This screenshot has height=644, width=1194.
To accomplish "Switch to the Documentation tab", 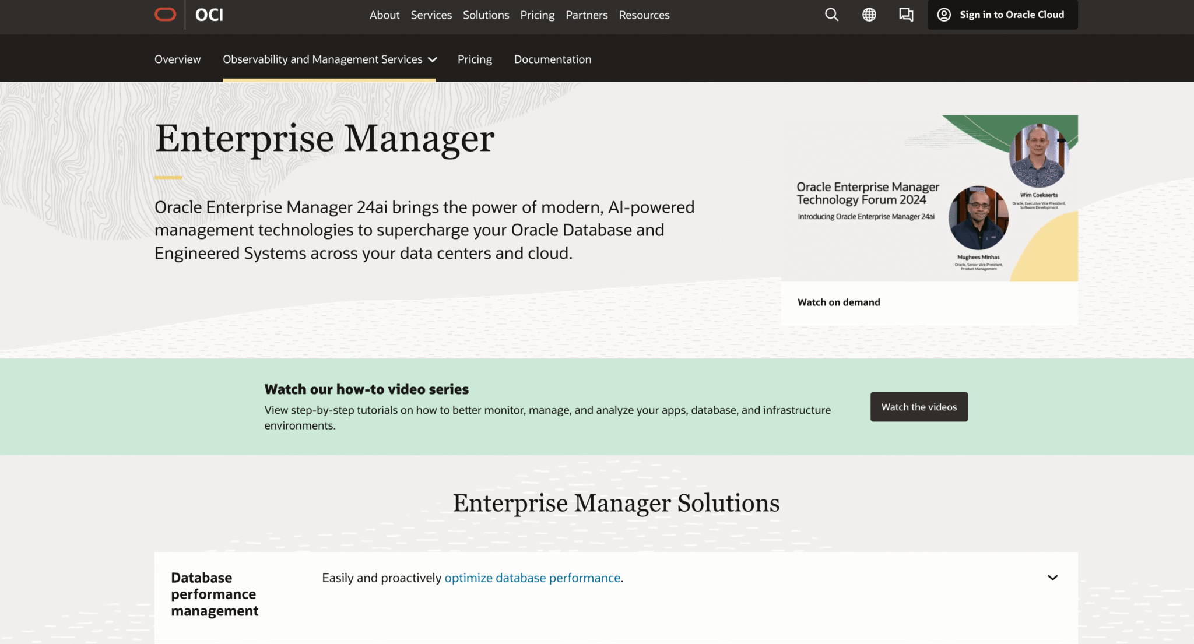I will [552, 59].
